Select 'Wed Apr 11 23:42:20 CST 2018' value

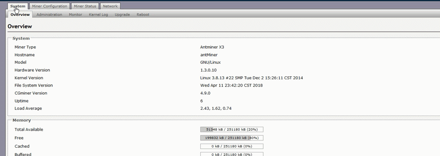pyautogui.click(x=232, y=85)
